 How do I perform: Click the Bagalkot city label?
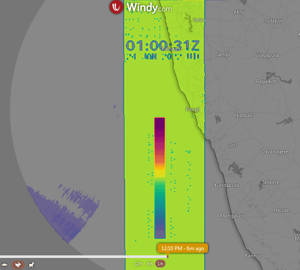(x=266, y=81)
